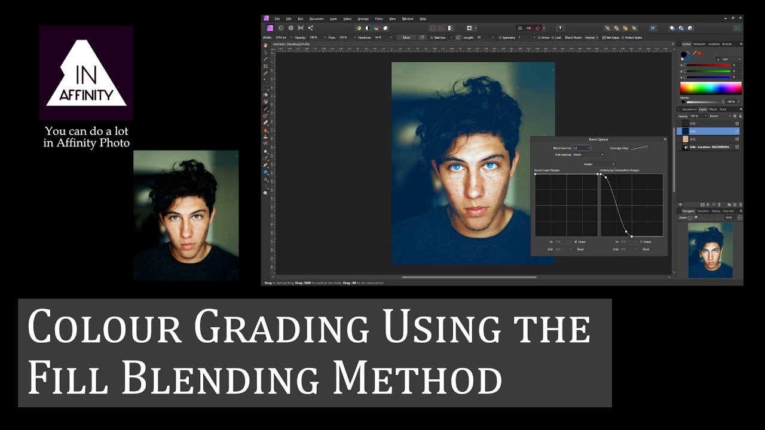Screen dimensions: 765x430
Task: Click the colour picker eyedropper in Colour panel
Action: 694,53
